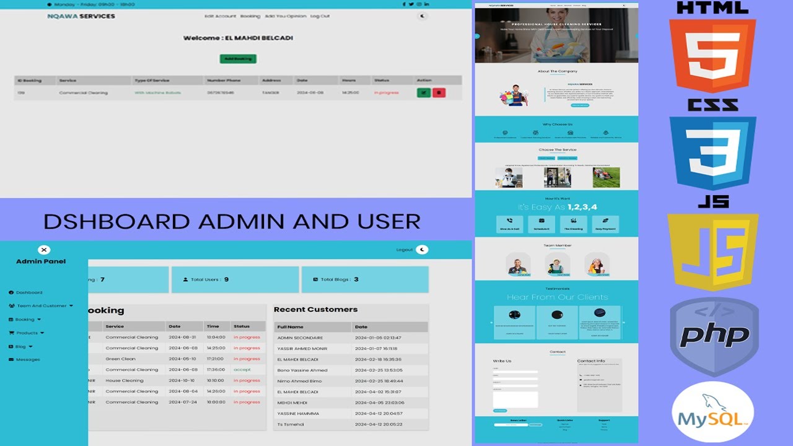Open the Facebook icon in the top bar
The image size is (793, 446).
pos(405,4)
